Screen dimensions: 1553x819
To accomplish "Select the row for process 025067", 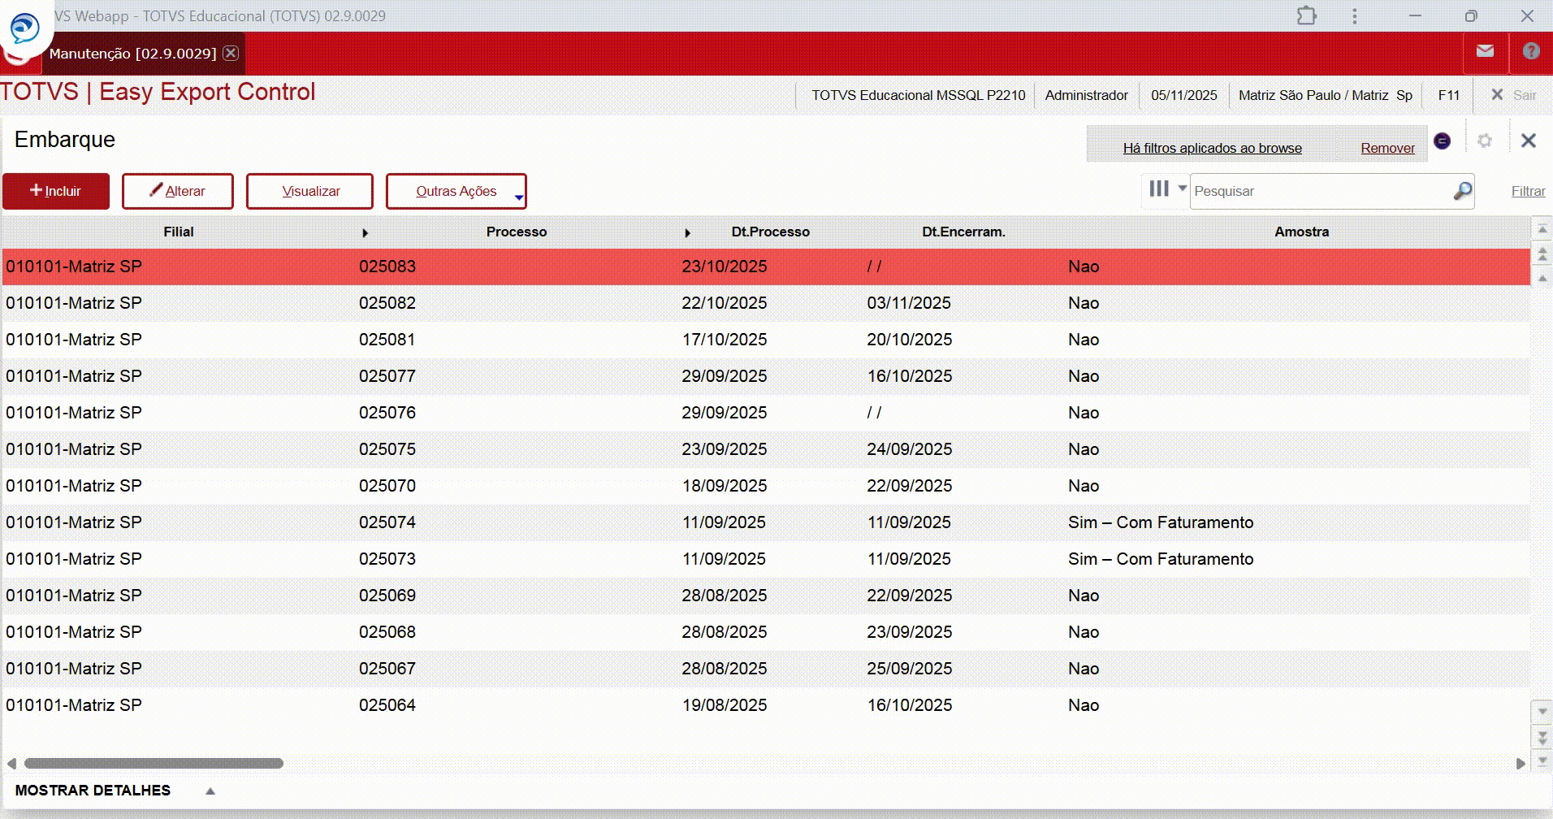I will [766, 669].
